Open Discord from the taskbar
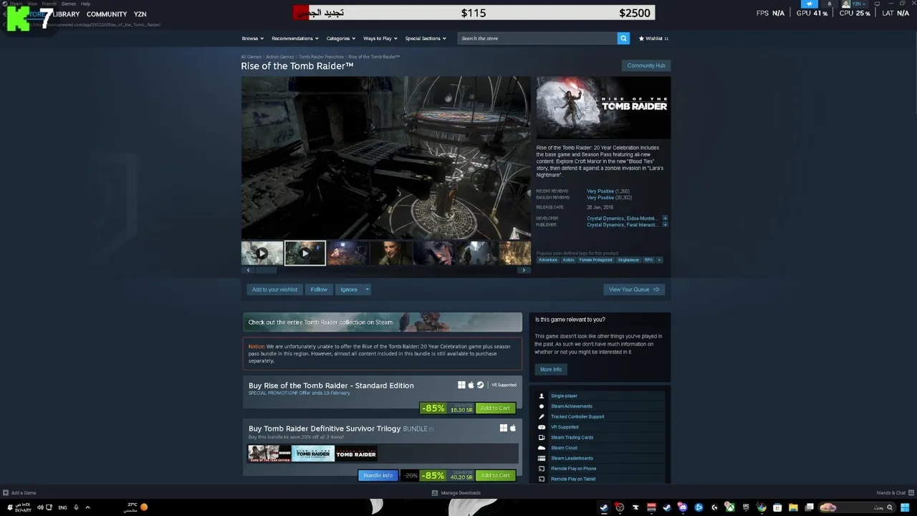 pos(683,507)
